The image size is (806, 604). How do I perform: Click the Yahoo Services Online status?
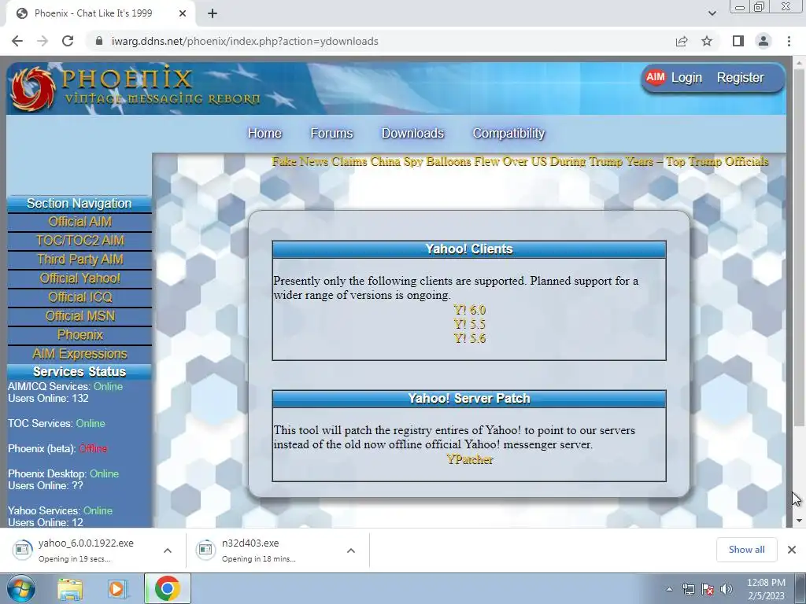(98, 510)
